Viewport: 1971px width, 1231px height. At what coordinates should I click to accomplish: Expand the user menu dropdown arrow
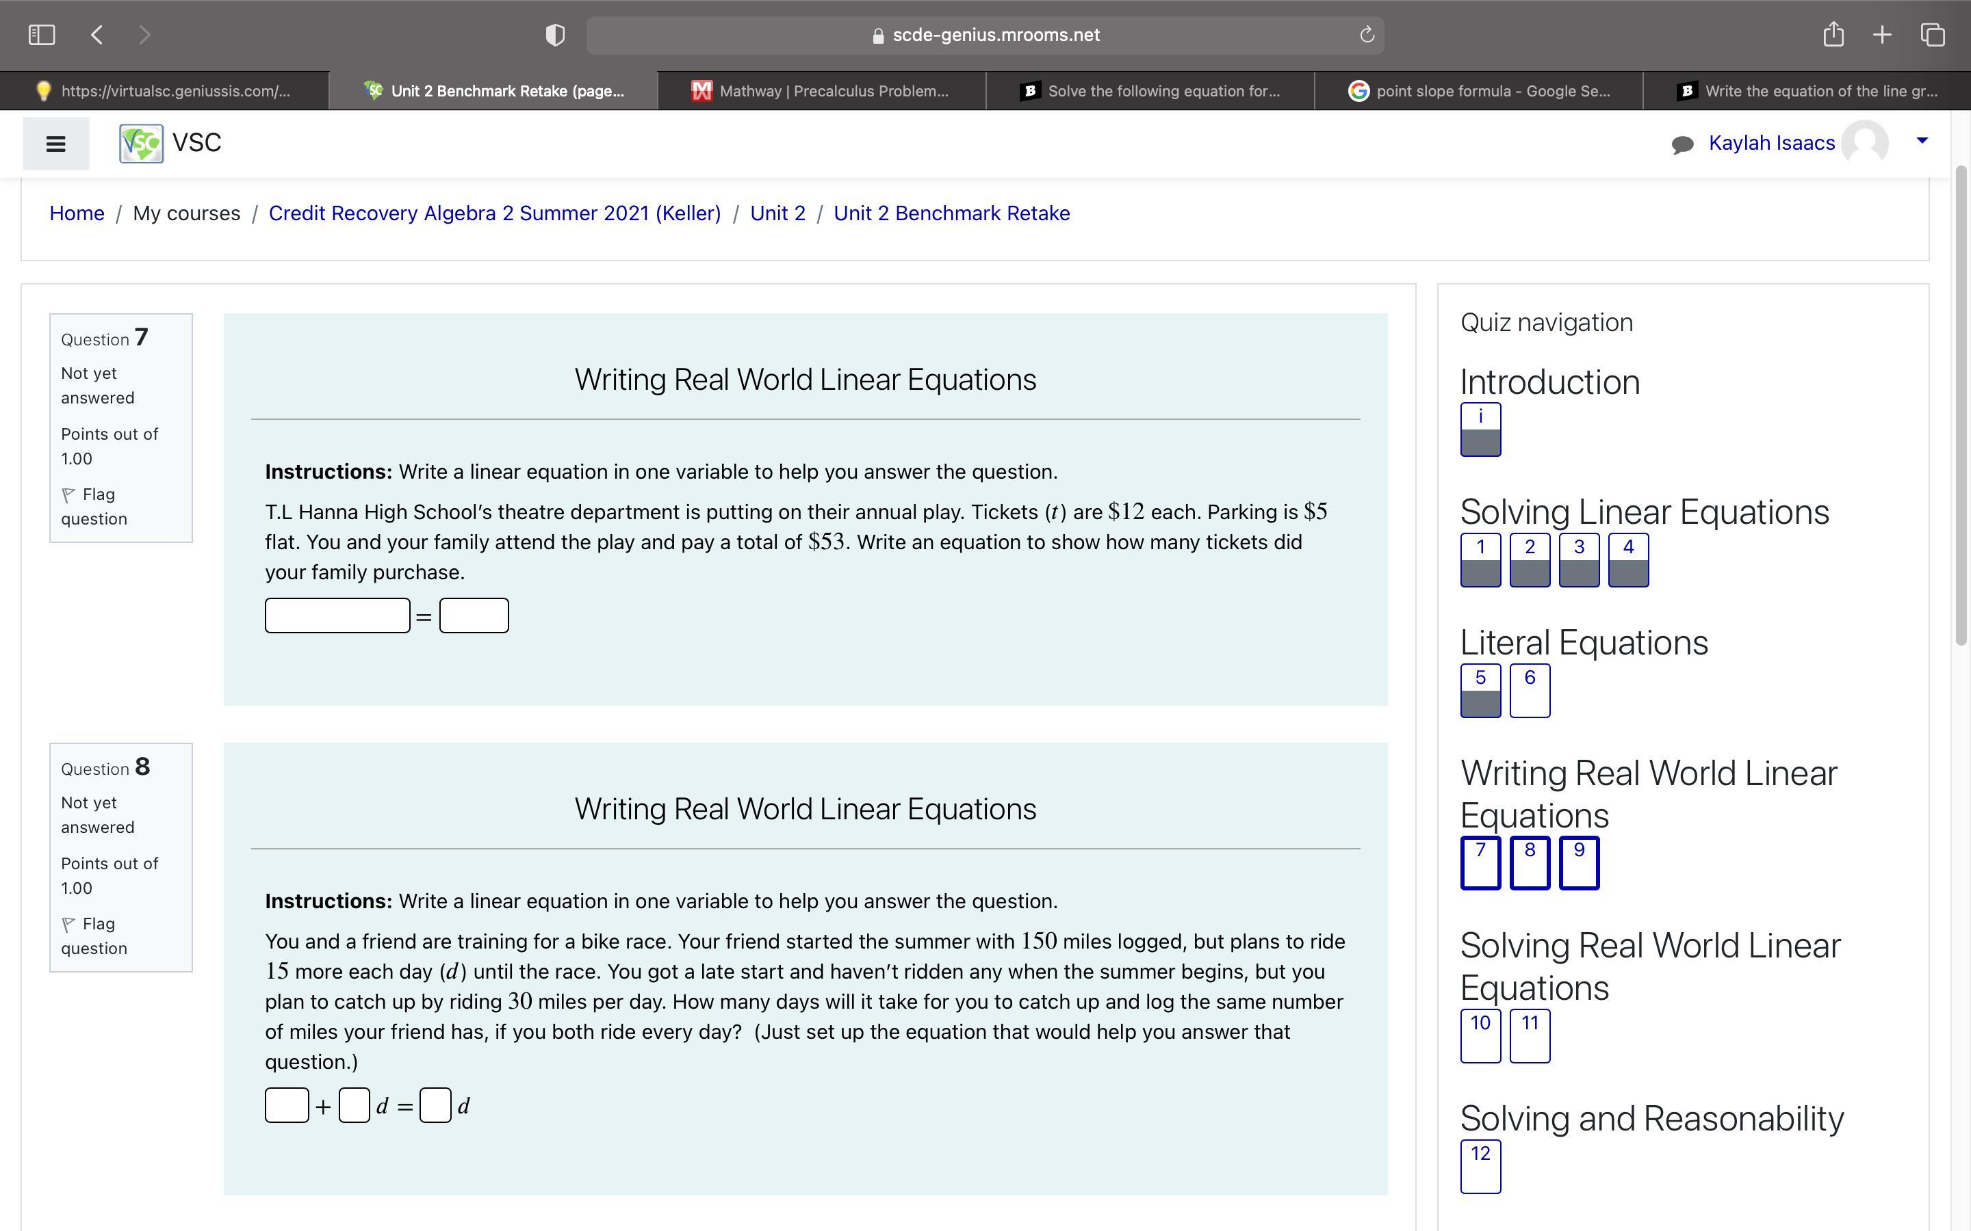coord(1922,141)
